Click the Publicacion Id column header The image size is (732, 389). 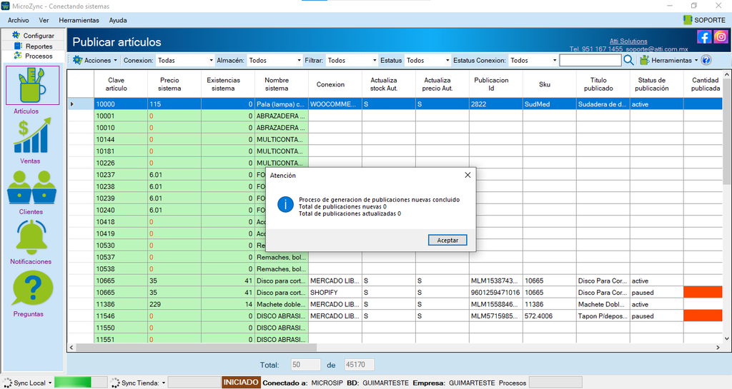coord(496,84)
